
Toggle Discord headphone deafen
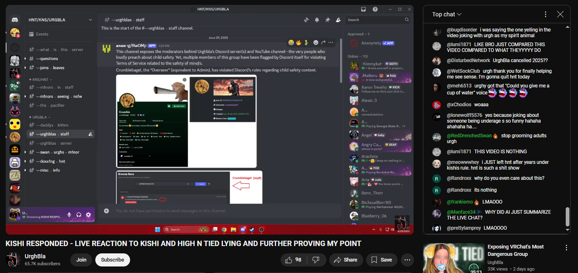pos(79,215)
